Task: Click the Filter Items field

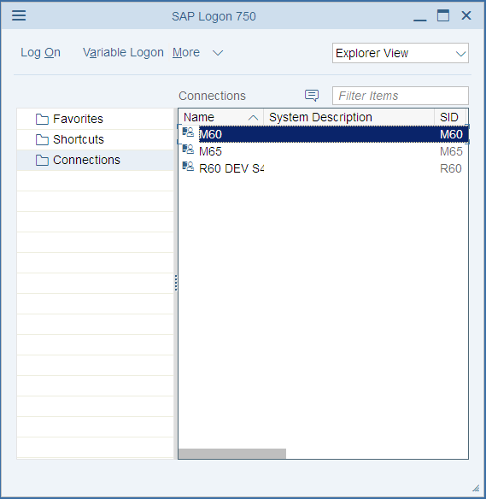Action: pos(400,96)
